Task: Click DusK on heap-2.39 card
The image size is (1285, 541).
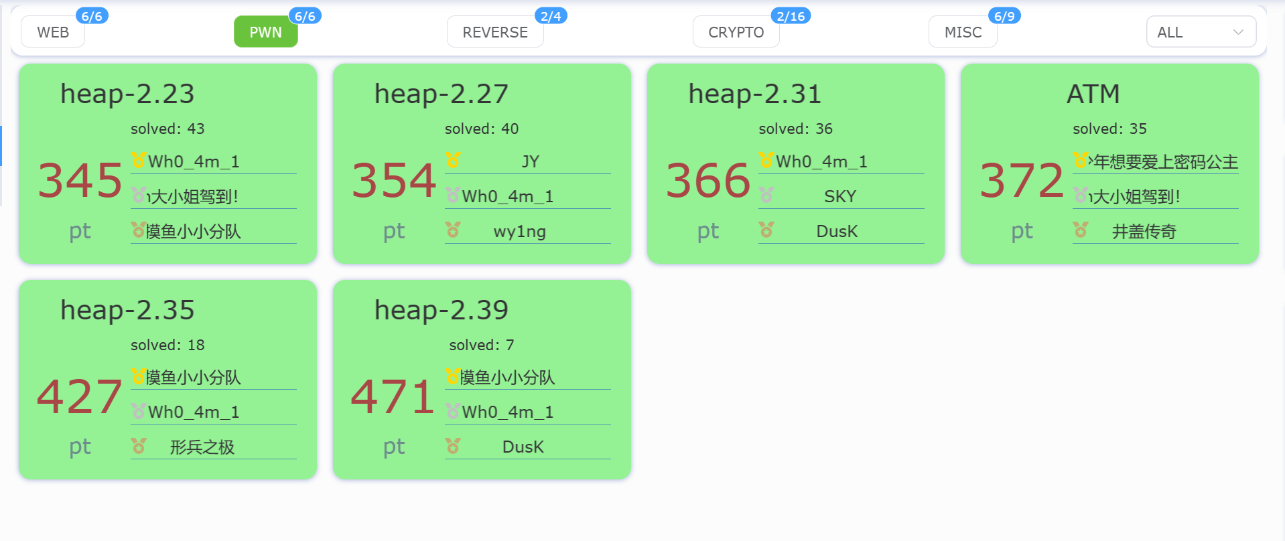Action: [x=523, y=447]
